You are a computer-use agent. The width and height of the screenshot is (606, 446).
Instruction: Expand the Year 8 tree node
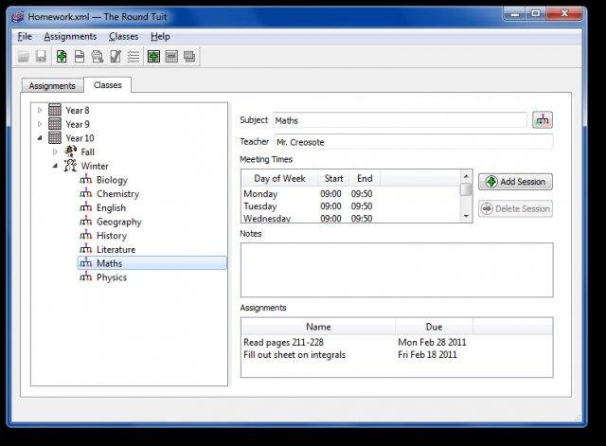tap(40, 111)
